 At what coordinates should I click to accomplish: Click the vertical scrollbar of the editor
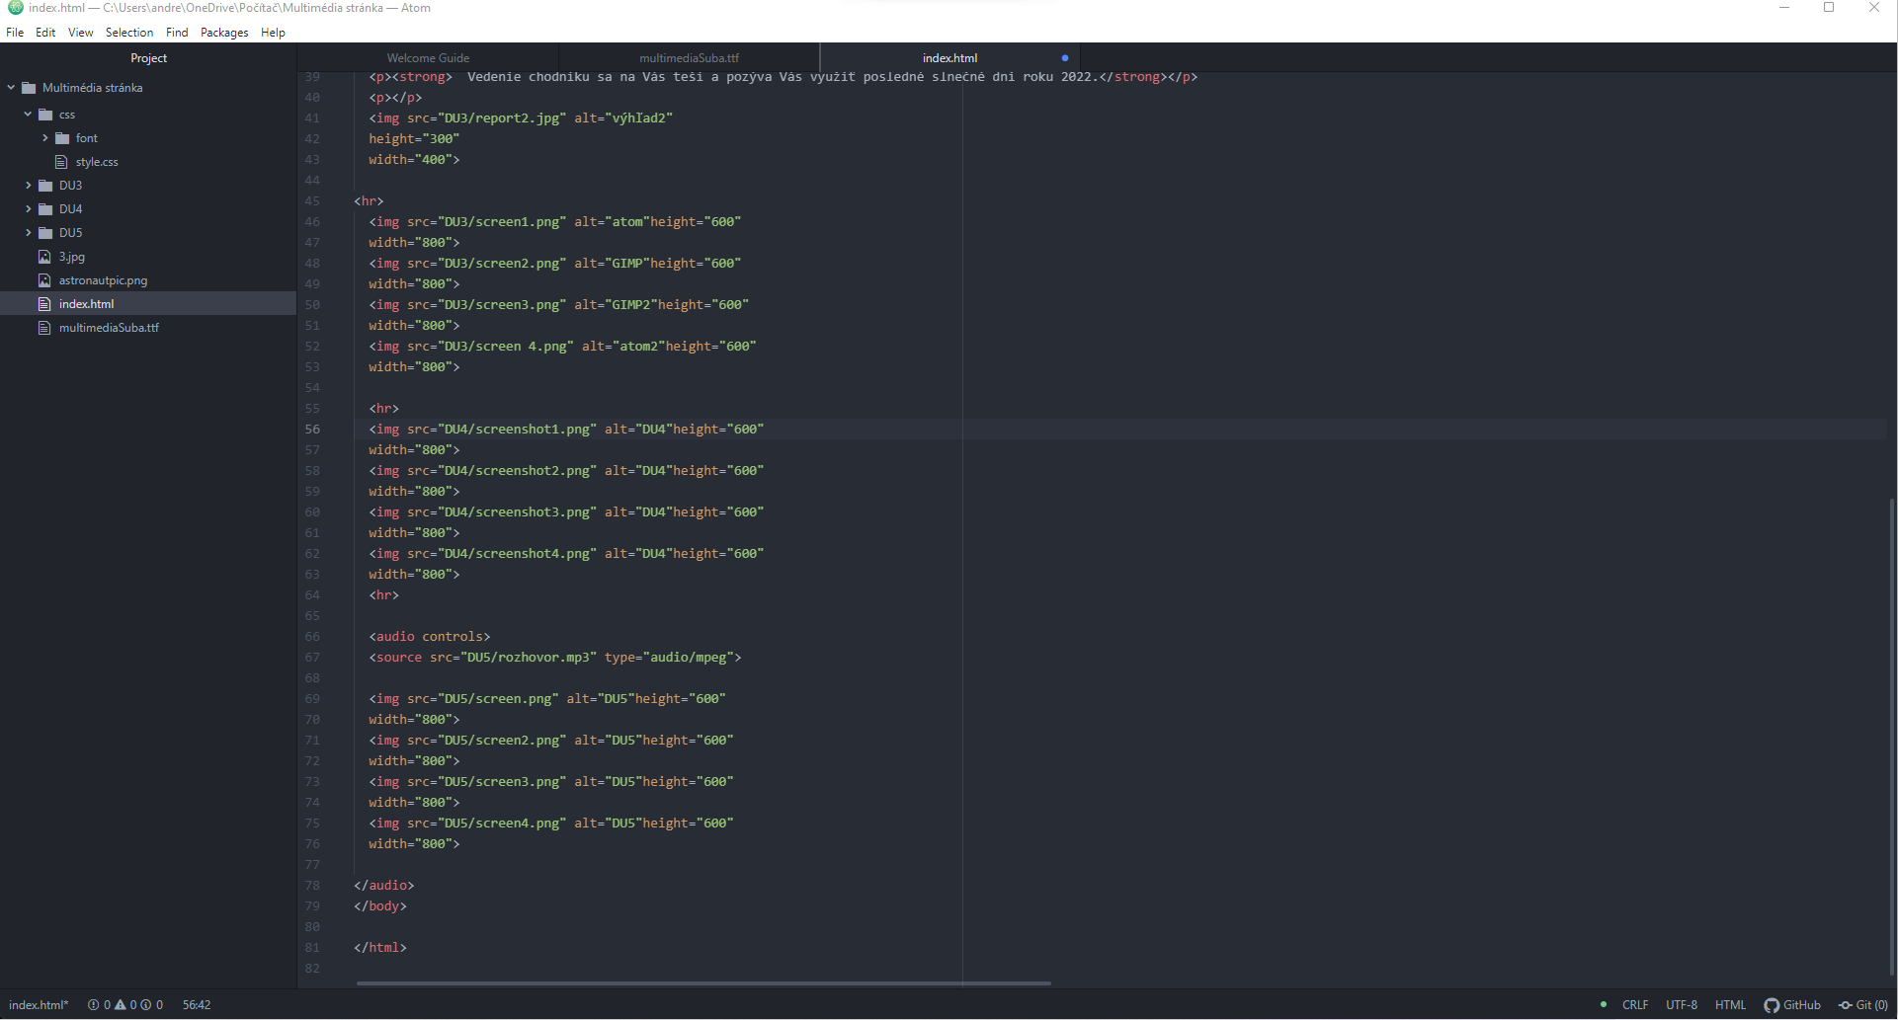pyautogui.click(x=1891, y=736)
